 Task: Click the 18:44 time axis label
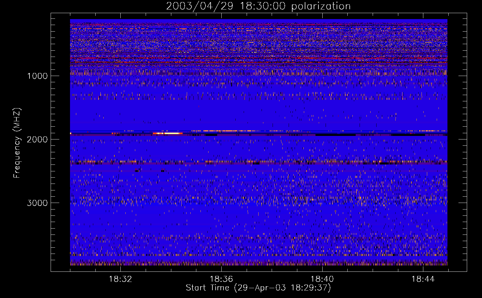423,279
